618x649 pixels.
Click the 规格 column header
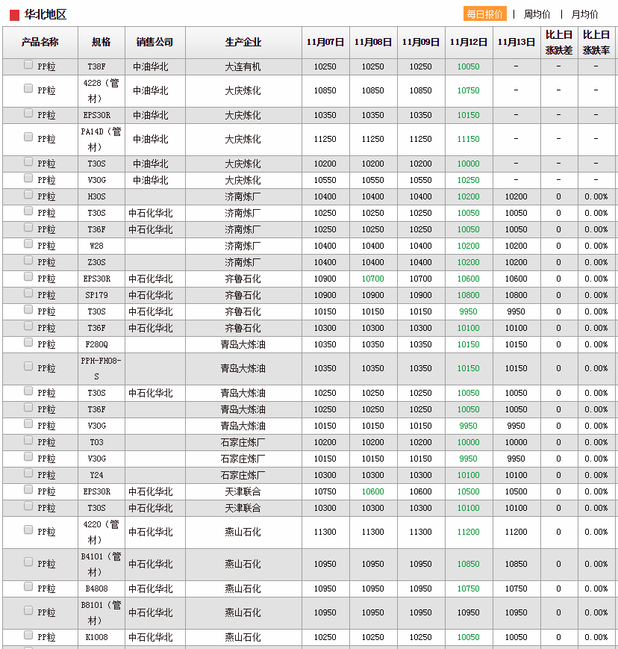[x=102, y=43]
